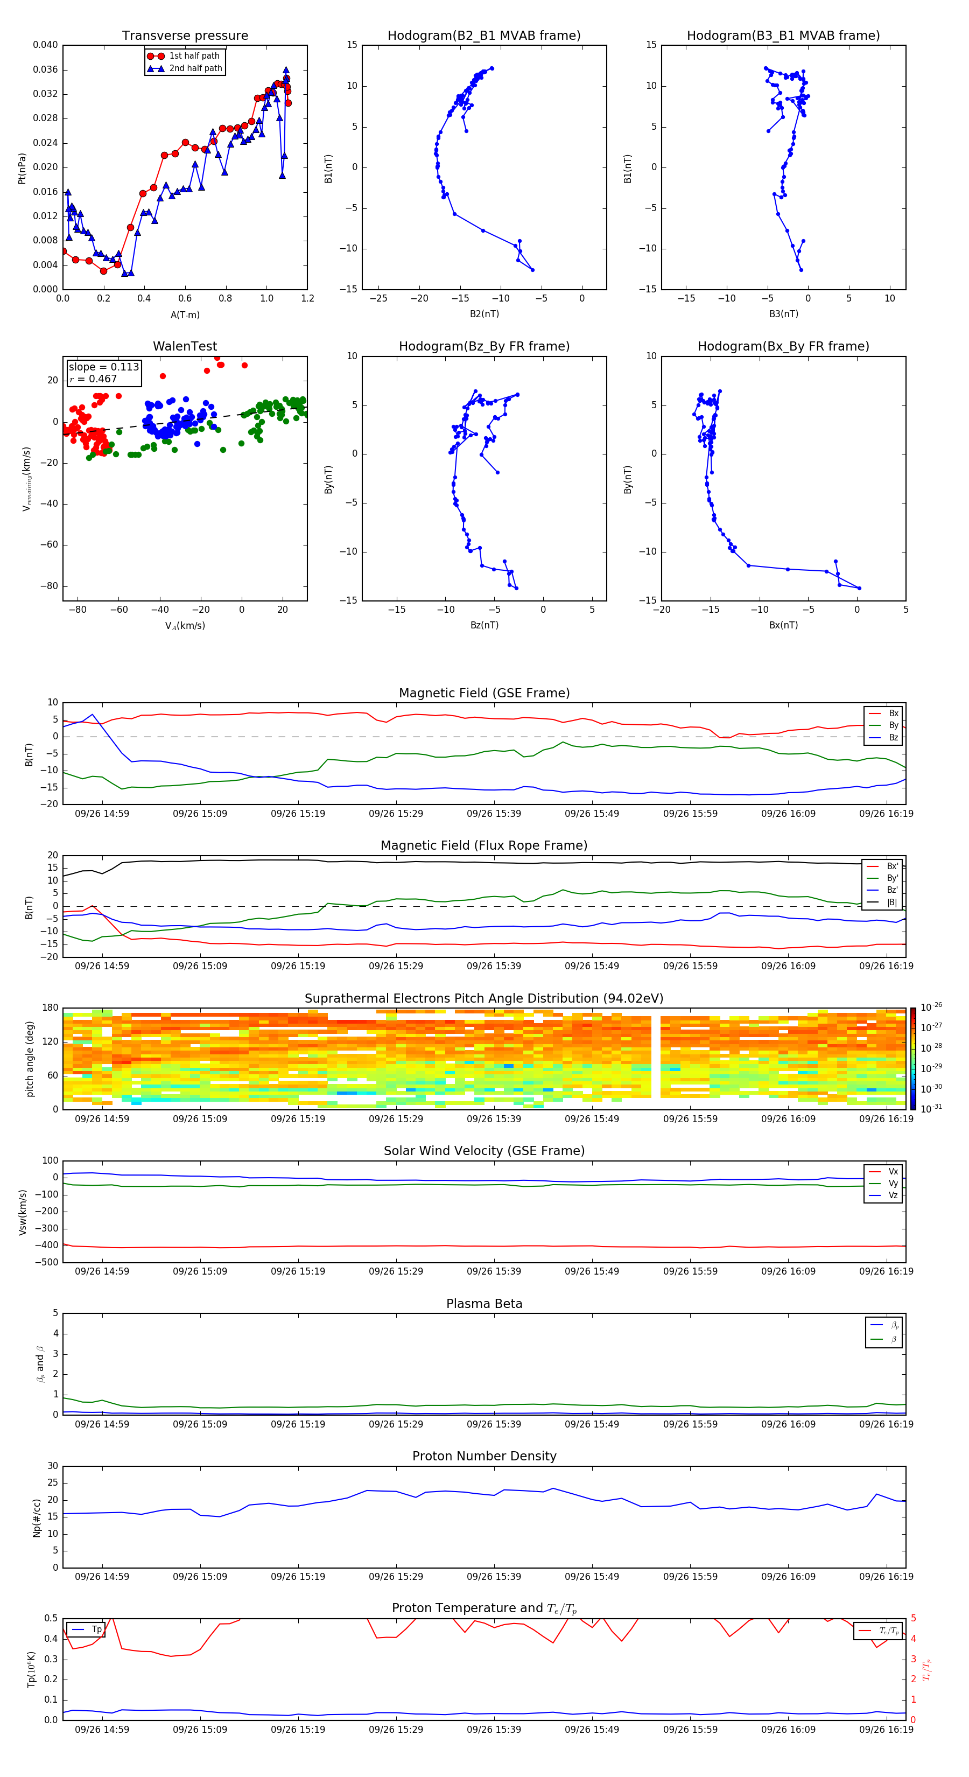Click the V_A(km/s) x-axis label
This screenshot has height=1777, width=969.
(185, 626)
